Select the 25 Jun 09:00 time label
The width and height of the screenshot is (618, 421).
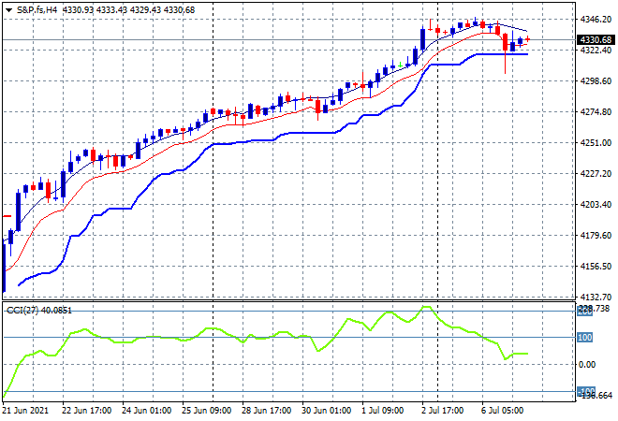(x=207, y=411)
